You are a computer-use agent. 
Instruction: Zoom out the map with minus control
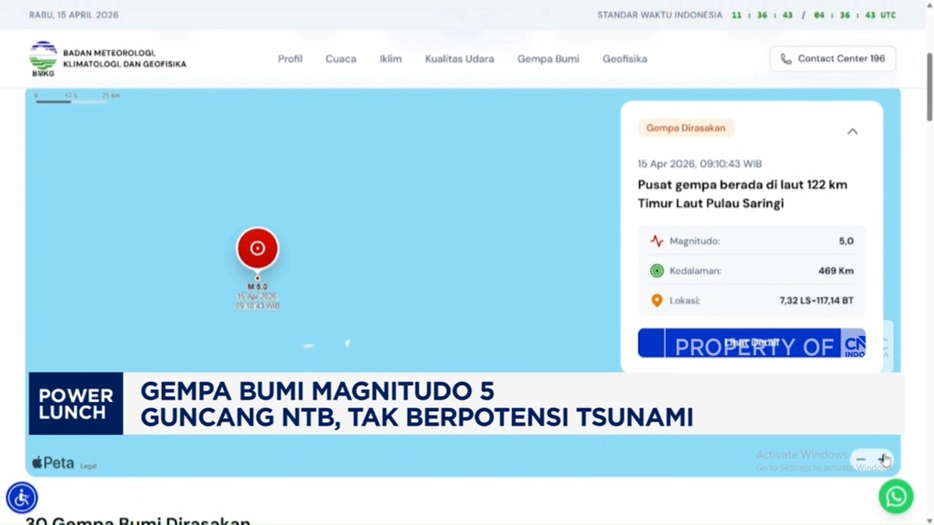coord(861,459)
